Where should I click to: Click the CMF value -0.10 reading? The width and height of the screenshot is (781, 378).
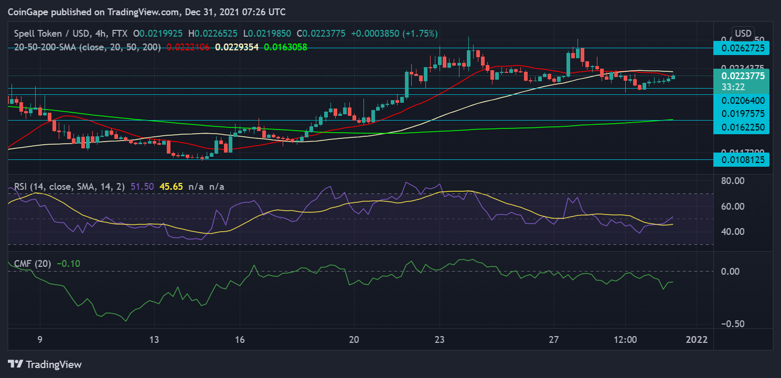[68, 264]
